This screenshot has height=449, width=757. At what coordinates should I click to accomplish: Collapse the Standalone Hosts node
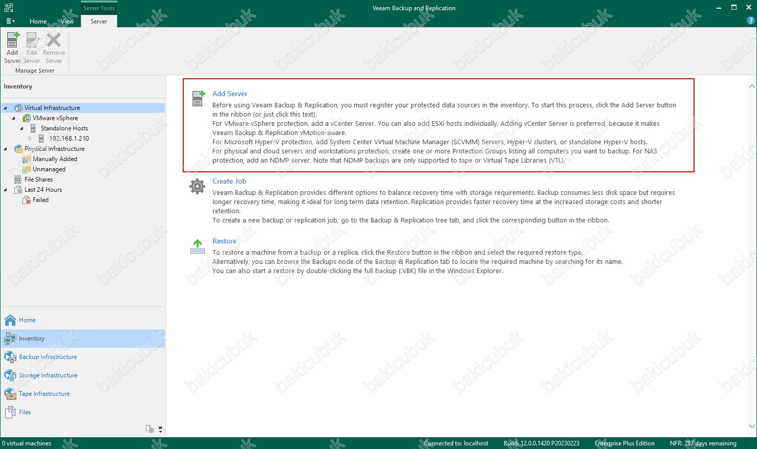22,128
